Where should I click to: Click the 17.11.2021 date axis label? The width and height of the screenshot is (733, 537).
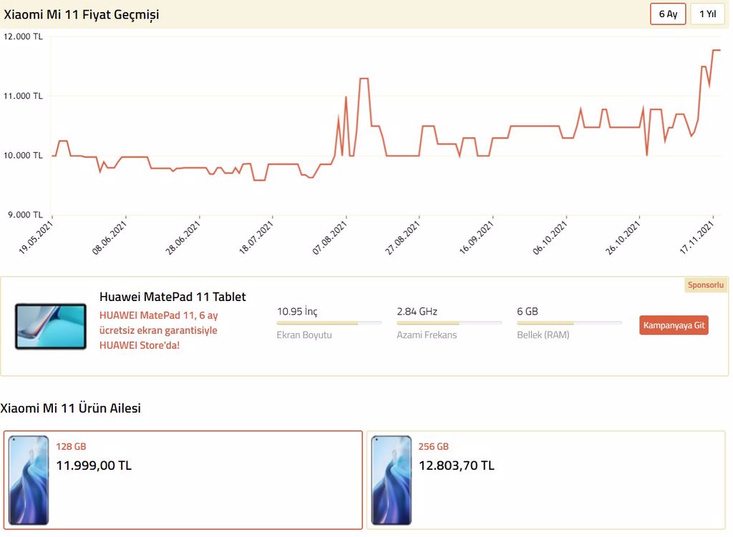click(696, 237)
